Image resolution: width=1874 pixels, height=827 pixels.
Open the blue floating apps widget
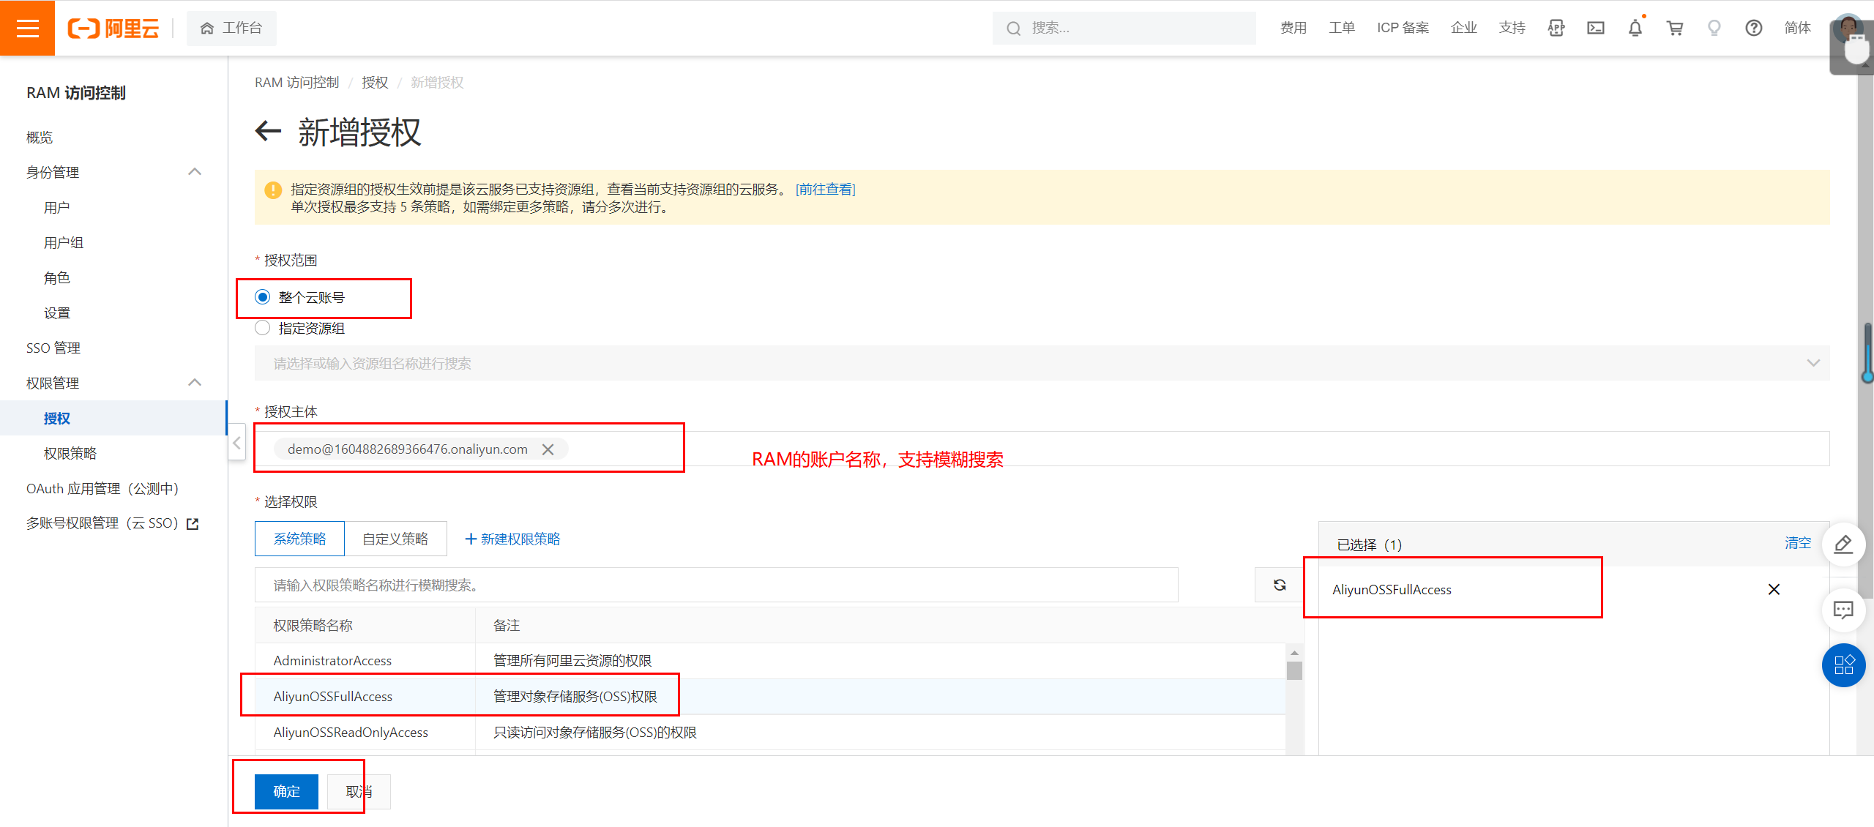click(1843, 665)
